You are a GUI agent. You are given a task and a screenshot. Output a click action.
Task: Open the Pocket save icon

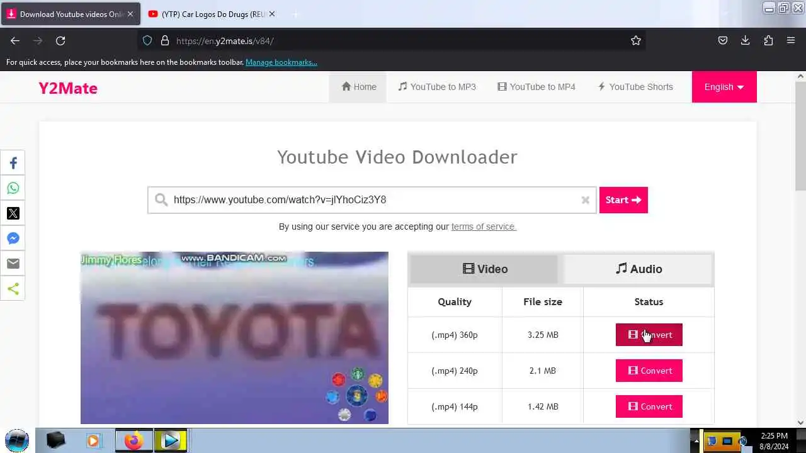[723, 40]
